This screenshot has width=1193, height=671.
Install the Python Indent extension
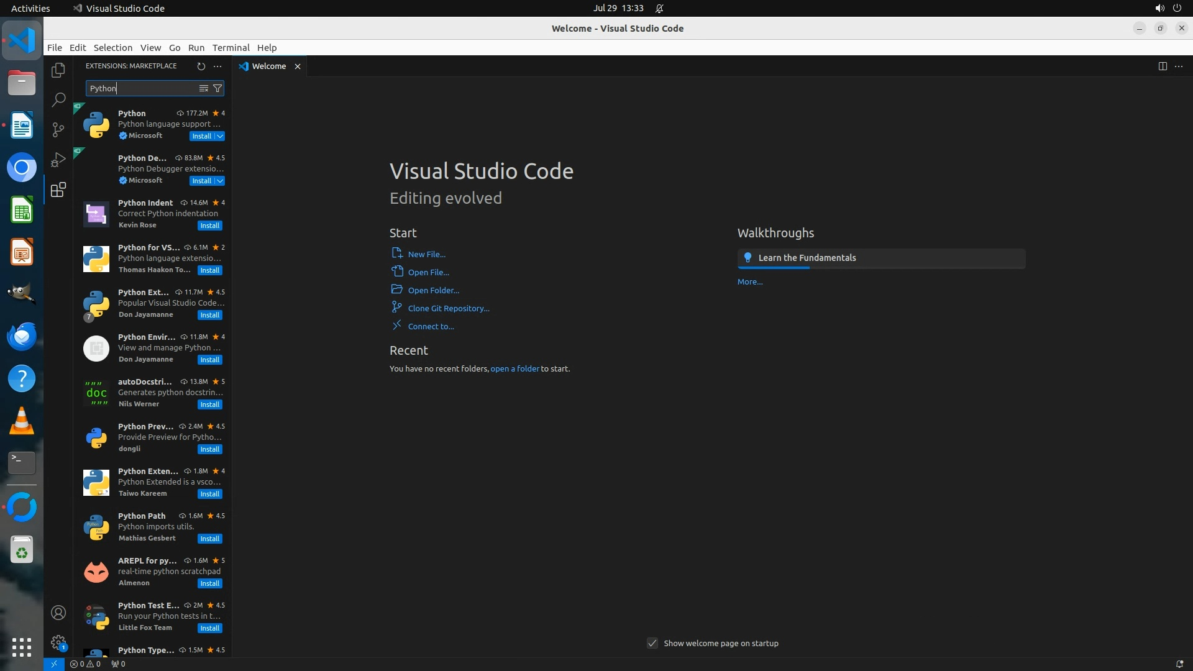click(209, 226)
